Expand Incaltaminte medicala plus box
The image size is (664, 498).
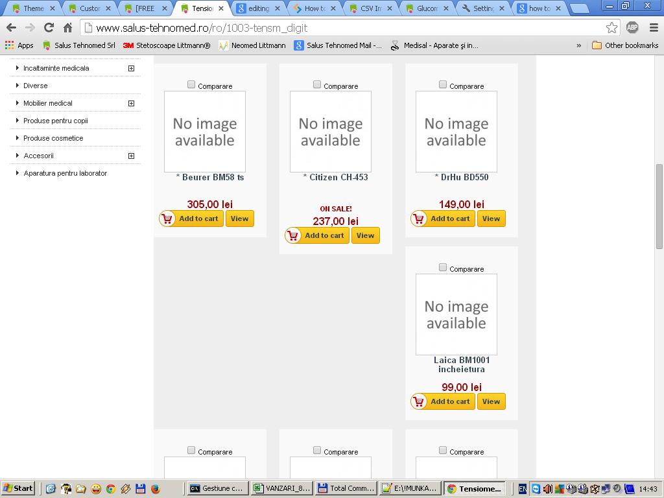pos(131,68)
